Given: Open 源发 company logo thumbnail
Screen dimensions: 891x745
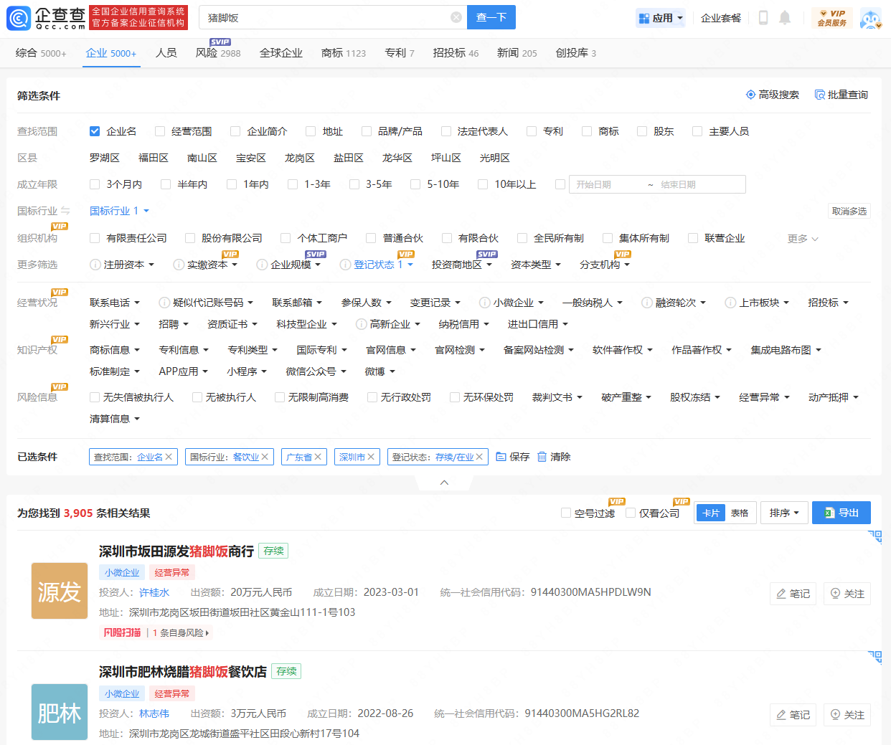Looking at the screenshot, I should [x=60, y=591].
